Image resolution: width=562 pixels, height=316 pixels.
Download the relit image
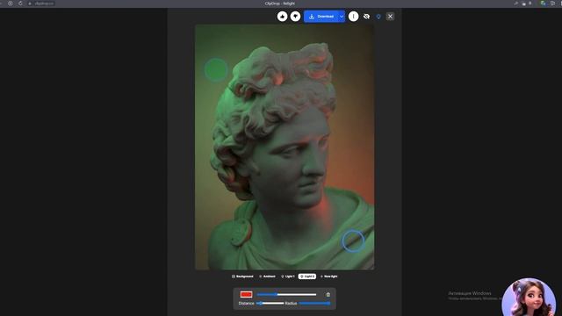(x=321, y=17)
